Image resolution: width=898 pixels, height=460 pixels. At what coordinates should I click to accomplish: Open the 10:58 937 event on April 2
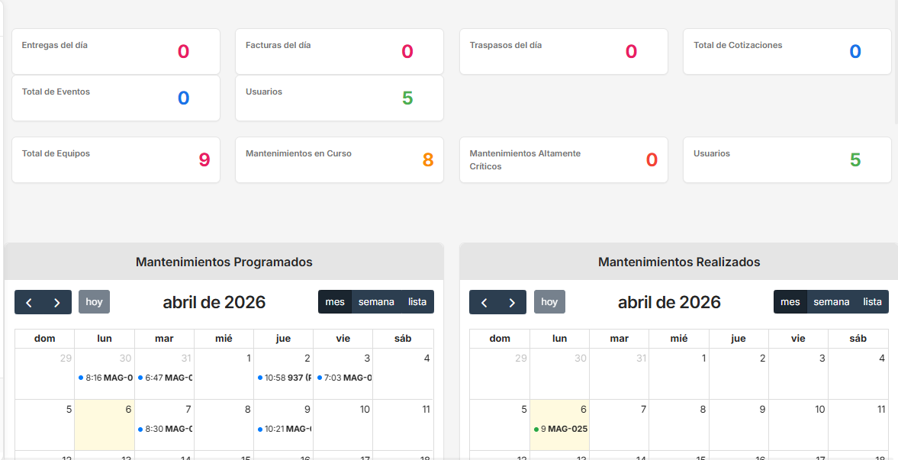coord(284,378)
